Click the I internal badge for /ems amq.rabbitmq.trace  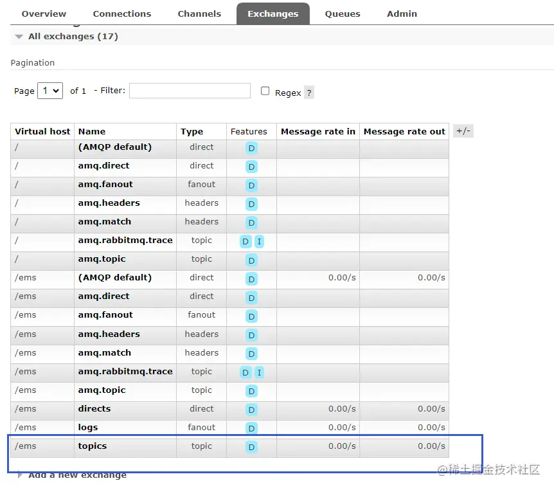coord(260,372)
